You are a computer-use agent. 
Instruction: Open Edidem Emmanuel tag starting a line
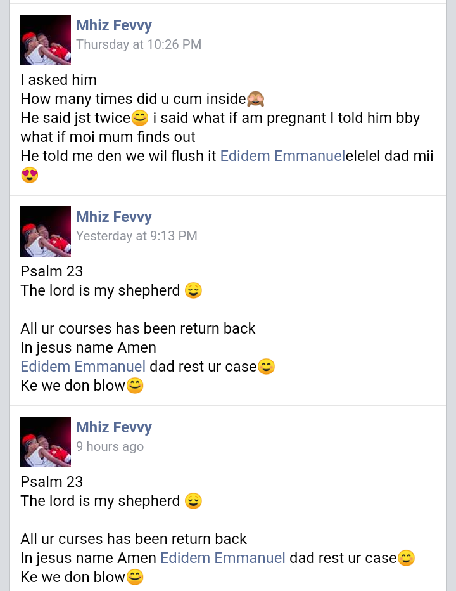coord(83,367)
